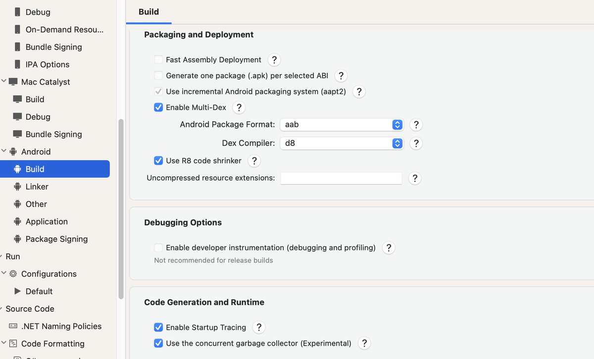Open the Android Package Format dropdown
The width and height of the screenshot is (594, 359).
(x=342, y=125)
